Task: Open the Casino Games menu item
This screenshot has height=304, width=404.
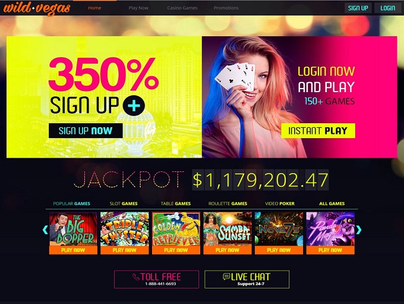Action: [182, 8]
